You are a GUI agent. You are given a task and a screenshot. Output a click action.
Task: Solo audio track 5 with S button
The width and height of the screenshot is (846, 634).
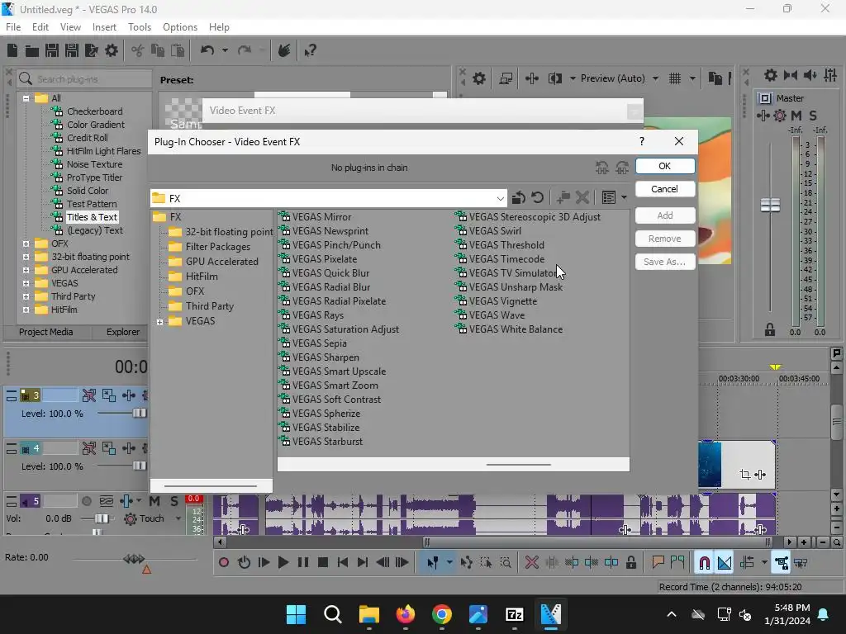click(174, 501)
